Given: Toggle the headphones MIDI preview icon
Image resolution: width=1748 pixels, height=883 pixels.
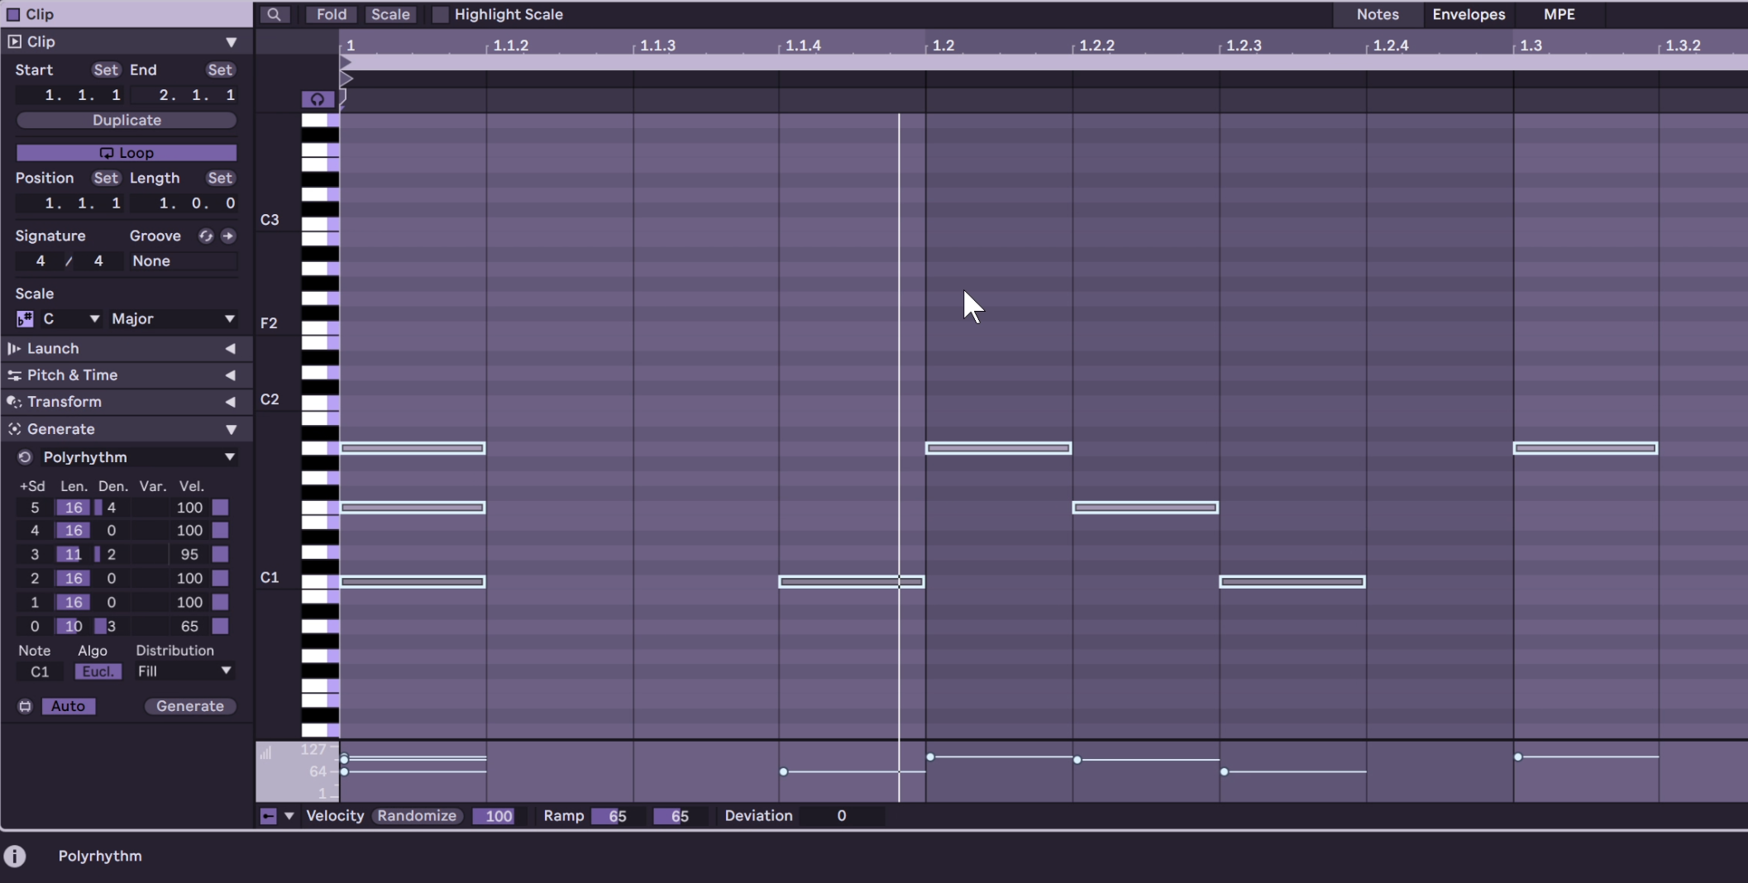Looking at the screenshot, I should pyautogui.click(x=318, y=100).
